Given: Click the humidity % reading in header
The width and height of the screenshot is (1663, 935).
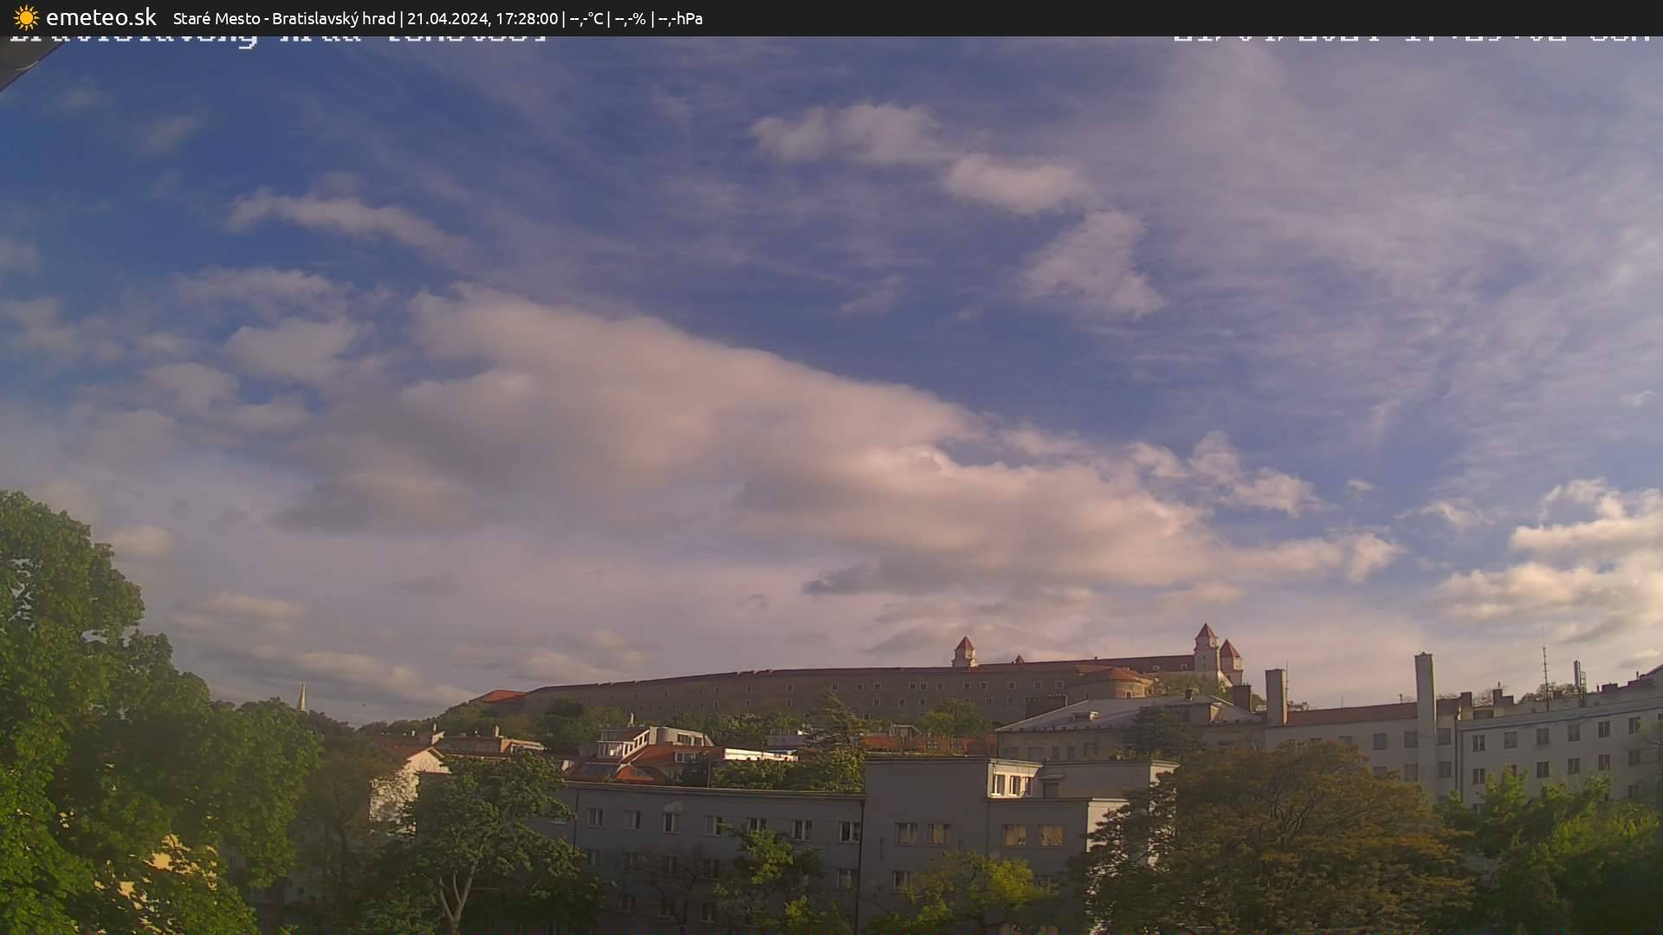Looking at the screenshot, I should tap(631, 18).
